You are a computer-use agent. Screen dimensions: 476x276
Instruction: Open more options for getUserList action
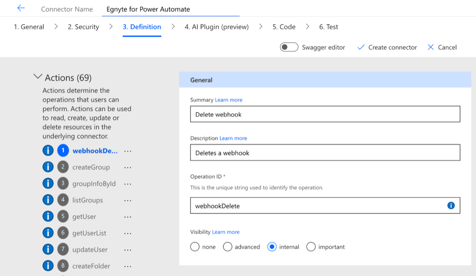click(128, 233)
